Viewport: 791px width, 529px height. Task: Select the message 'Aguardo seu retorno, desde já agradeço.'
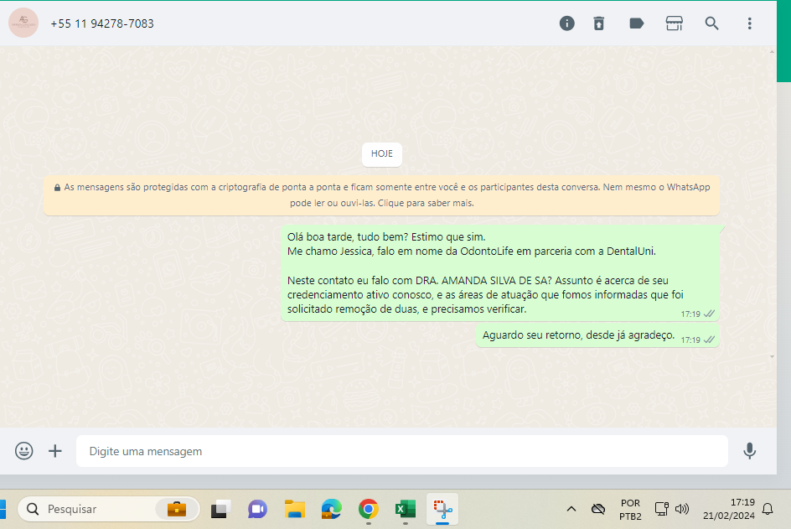pyautogui.click(x=597, y=335)
